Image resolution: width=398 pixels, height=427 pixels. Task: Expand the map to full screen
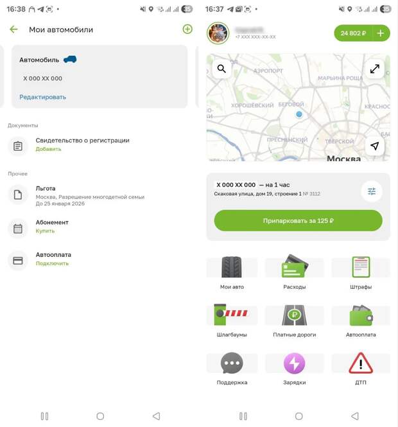click(375, 69)
